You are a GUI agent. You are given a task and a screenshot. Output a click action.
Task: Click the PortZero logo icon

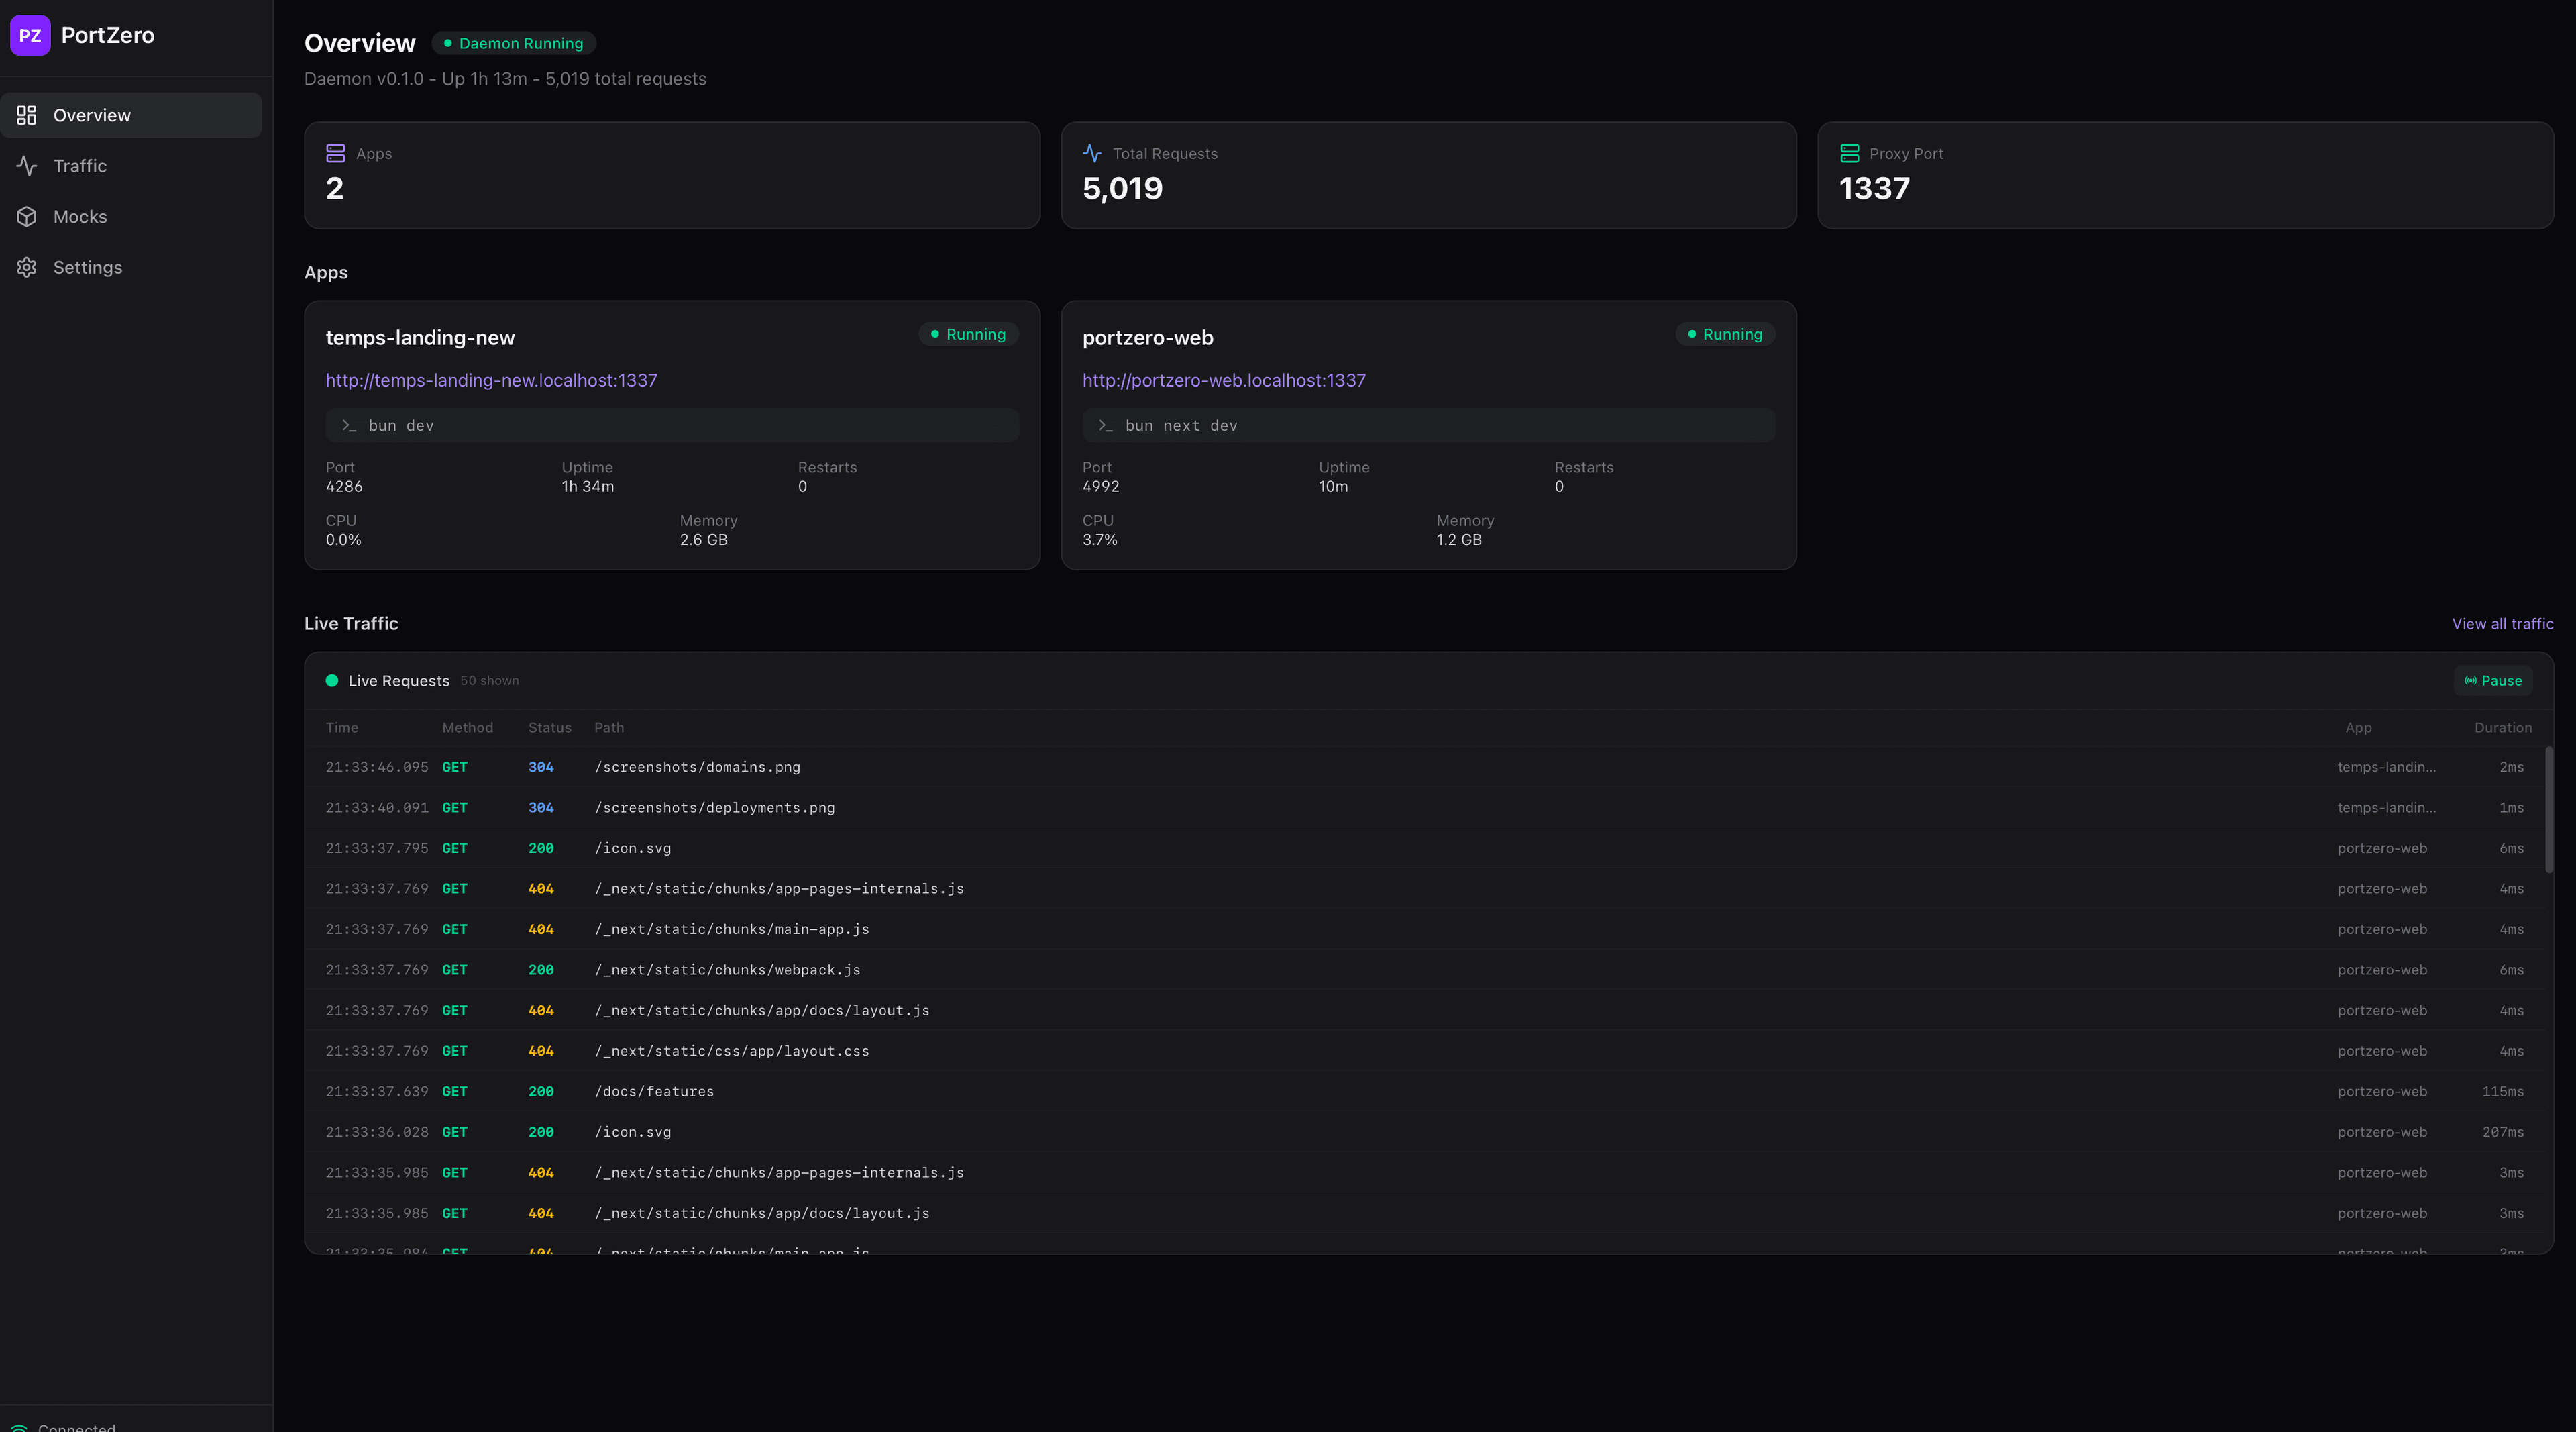coord(30,35)
